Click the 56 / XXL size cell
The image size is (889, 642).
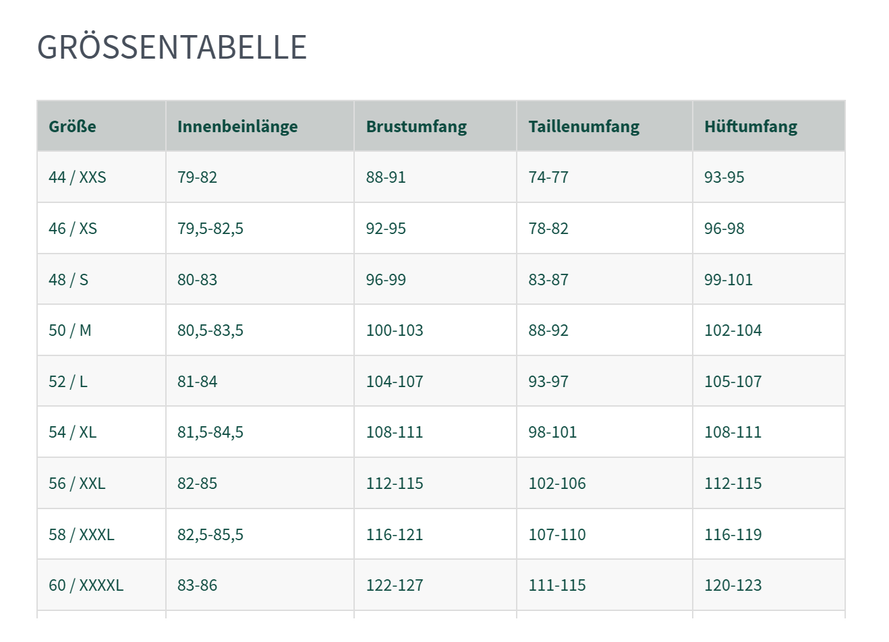coord(77,484)
